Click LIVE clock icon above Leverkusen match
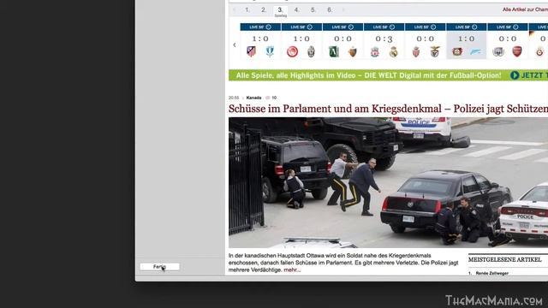The image size is (548, 308). (x=474, y=27)
